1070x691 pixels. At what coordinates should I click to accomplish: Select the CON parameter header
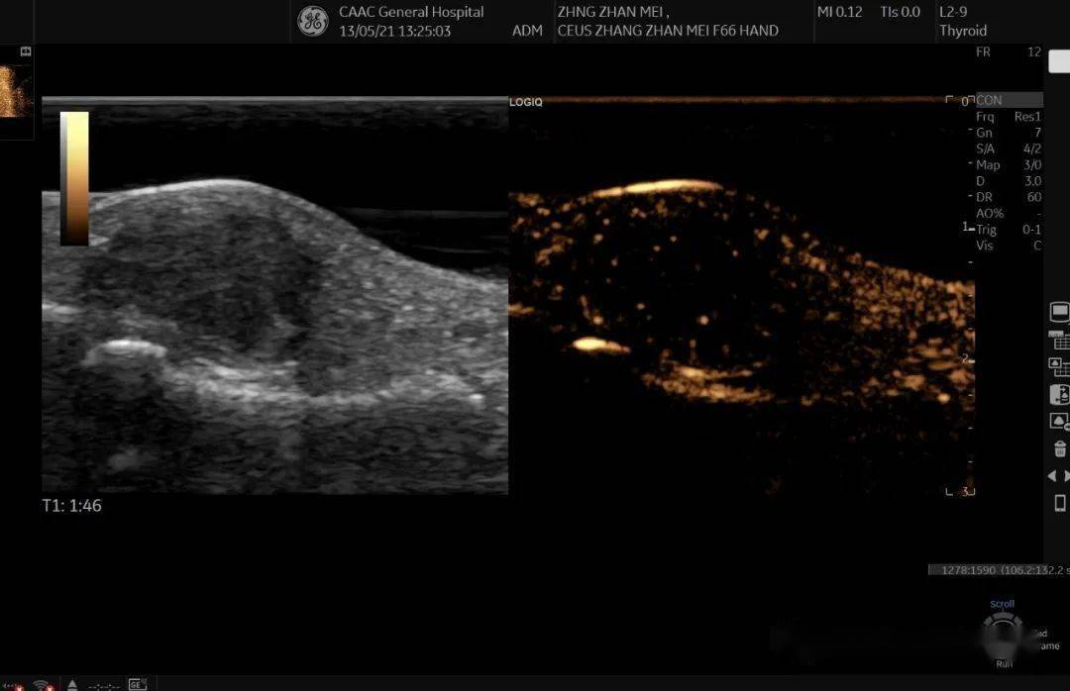pyautogui.click(x=1009, y=100)
